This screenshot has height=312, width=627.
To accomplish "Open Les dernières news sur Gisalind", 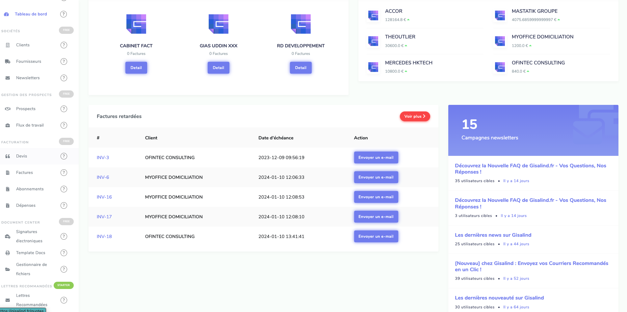I will coord(493,235).
